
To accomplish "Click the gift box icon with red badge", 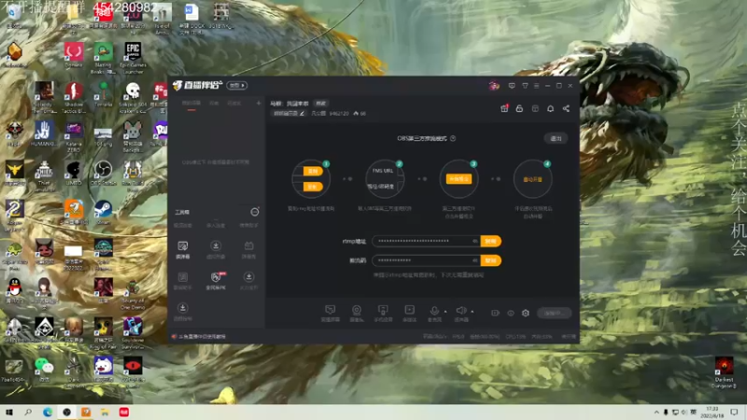I will tap(504, 108).
